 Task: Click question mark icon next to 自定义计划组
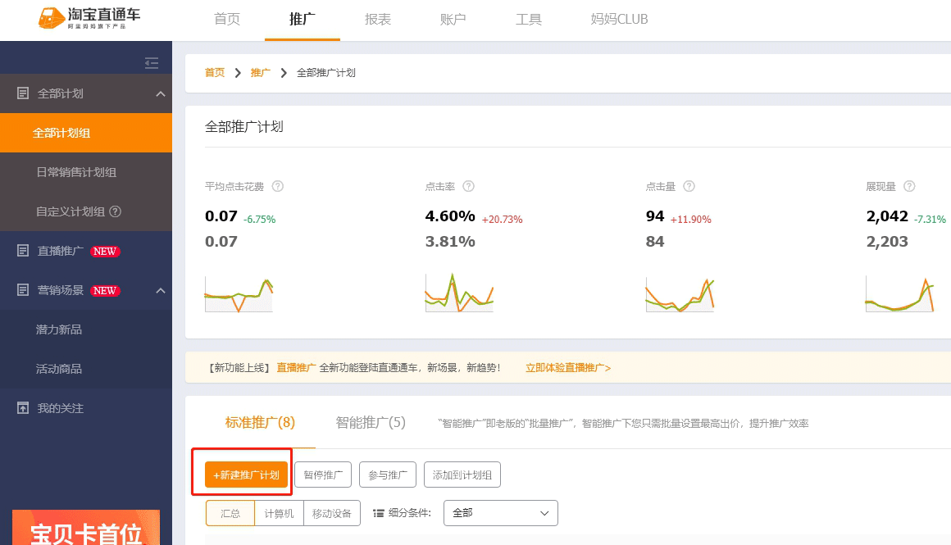[116, 211]
